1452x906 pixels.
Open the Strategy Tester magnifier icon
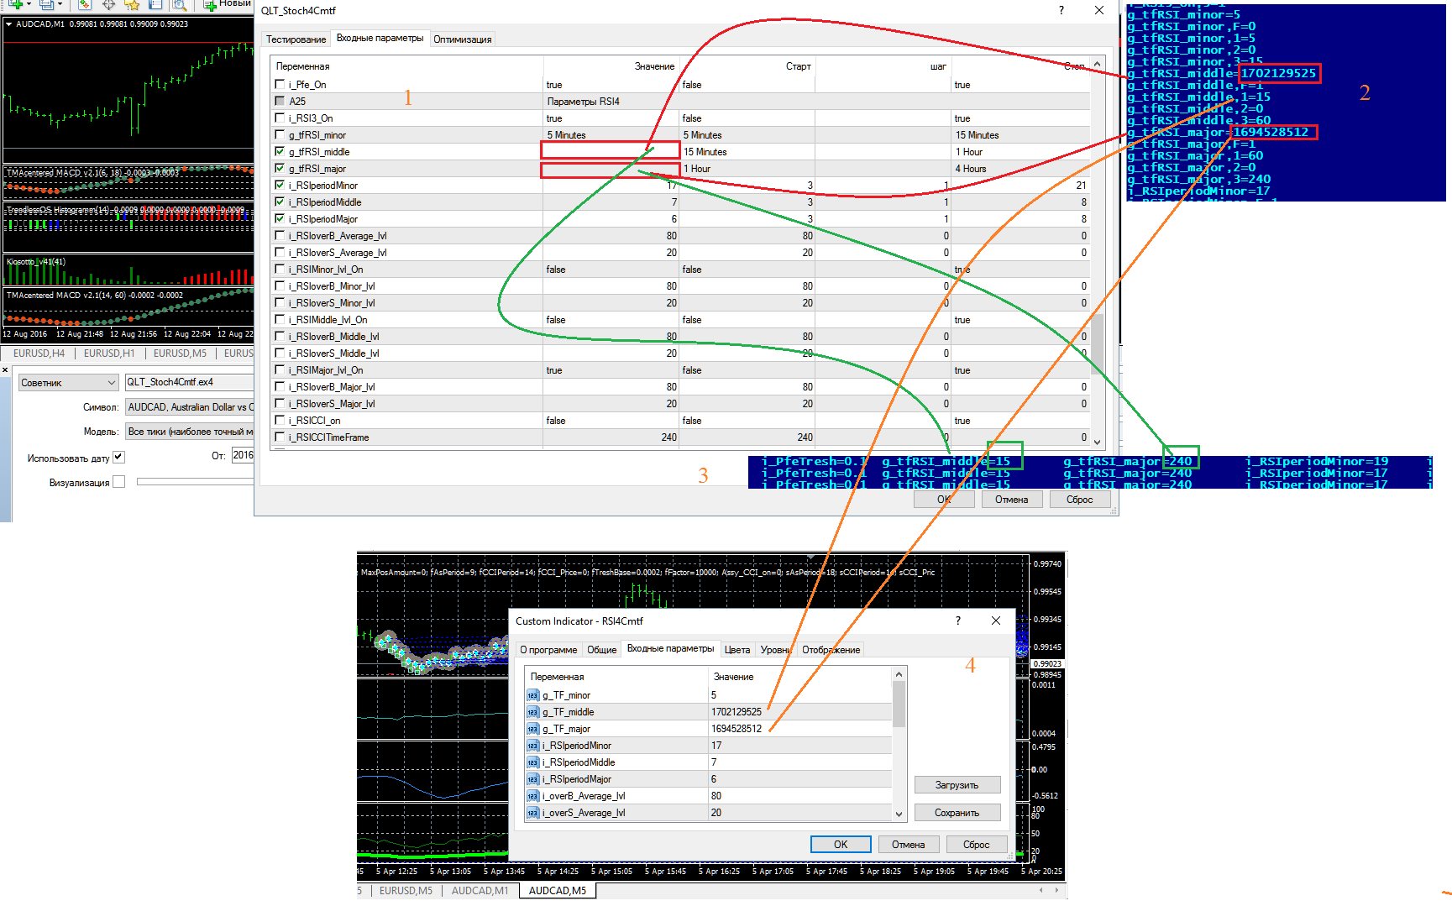(x=179, y=4)
